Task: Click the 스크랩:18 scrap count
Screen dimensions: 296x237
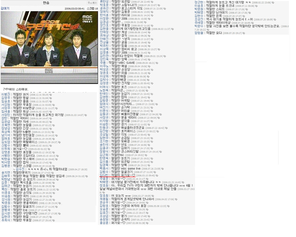Action: coord(92,9)
